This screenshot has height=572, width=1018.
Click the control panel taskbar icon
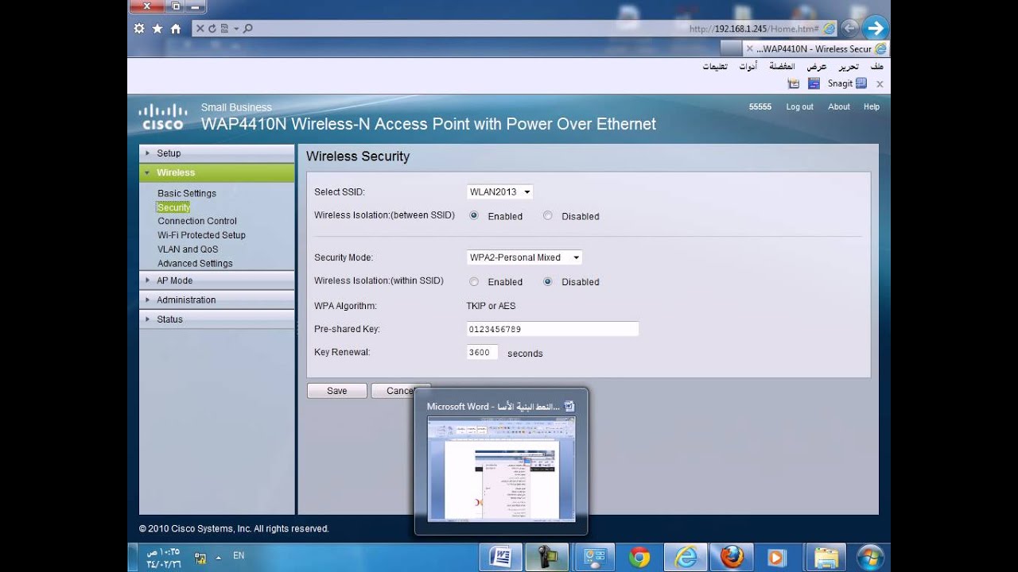(594, 557)
